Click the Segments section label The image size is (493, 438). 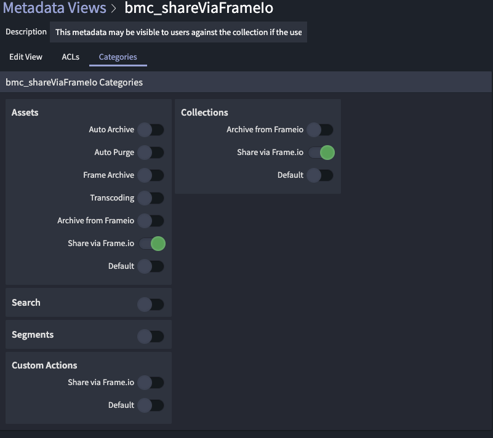click(x=33, y=335)
